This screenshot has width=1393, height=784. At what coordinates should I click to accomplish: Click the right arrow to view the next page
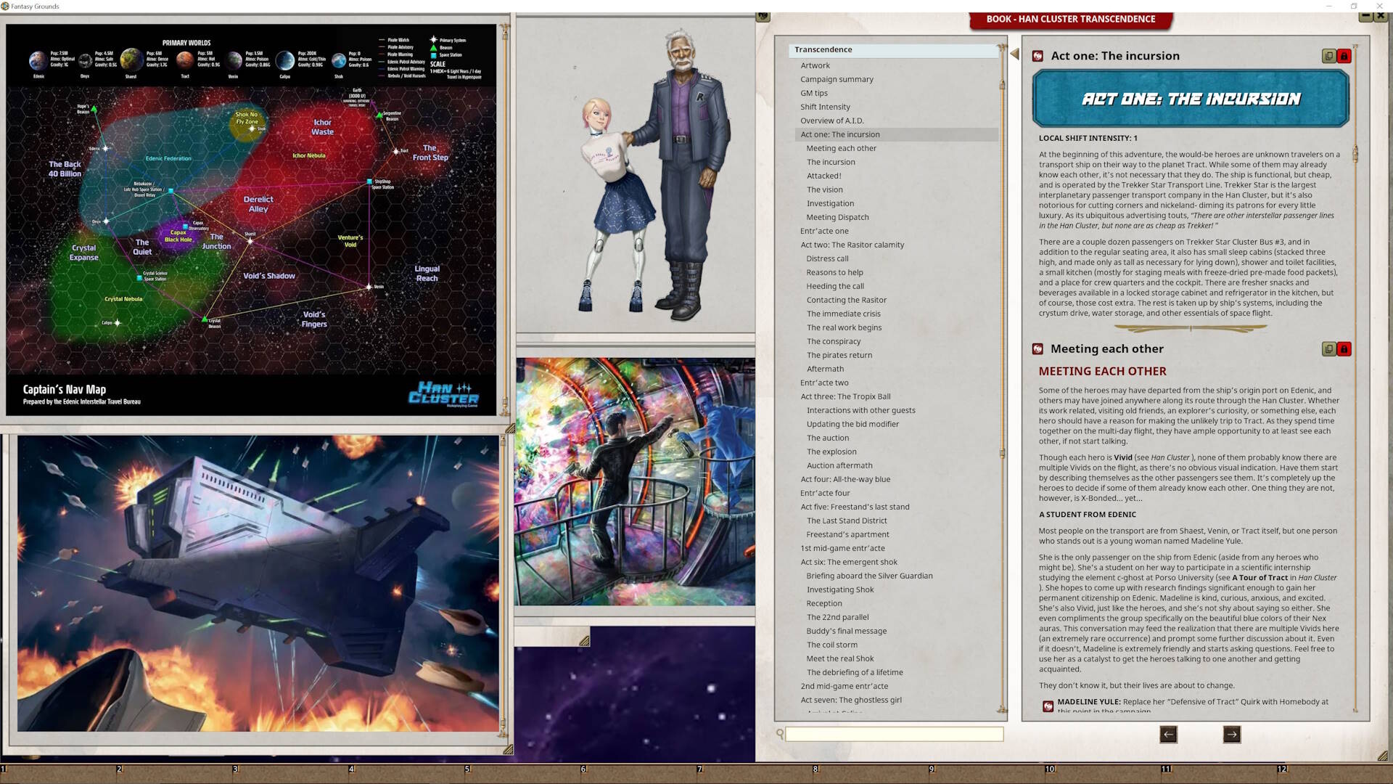coord(1231,735)
